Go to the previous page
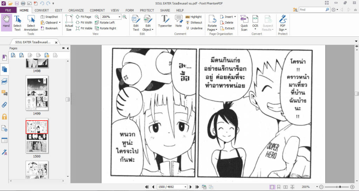 tap(153, 187)
